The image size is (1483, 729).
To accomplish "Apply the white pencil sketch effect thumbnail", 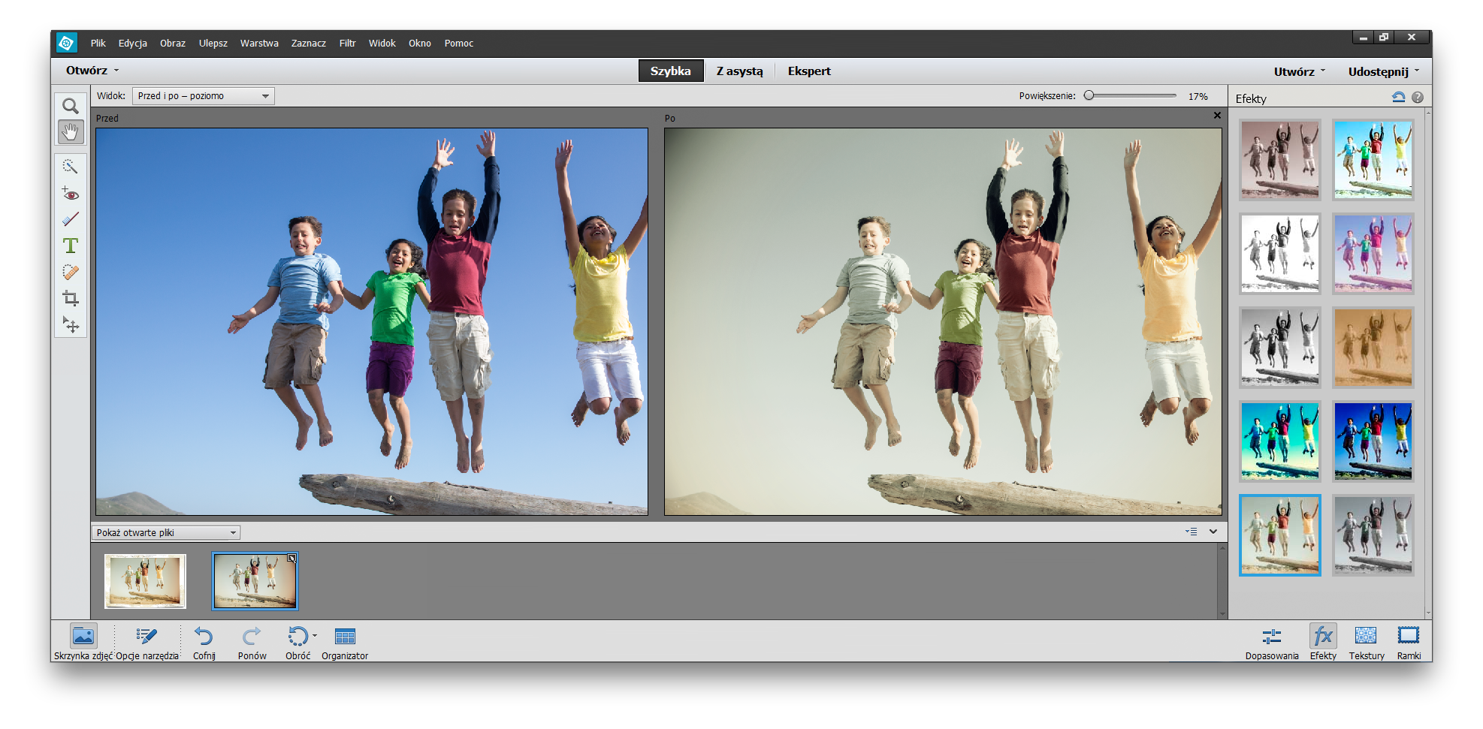I will point(1280,254).
